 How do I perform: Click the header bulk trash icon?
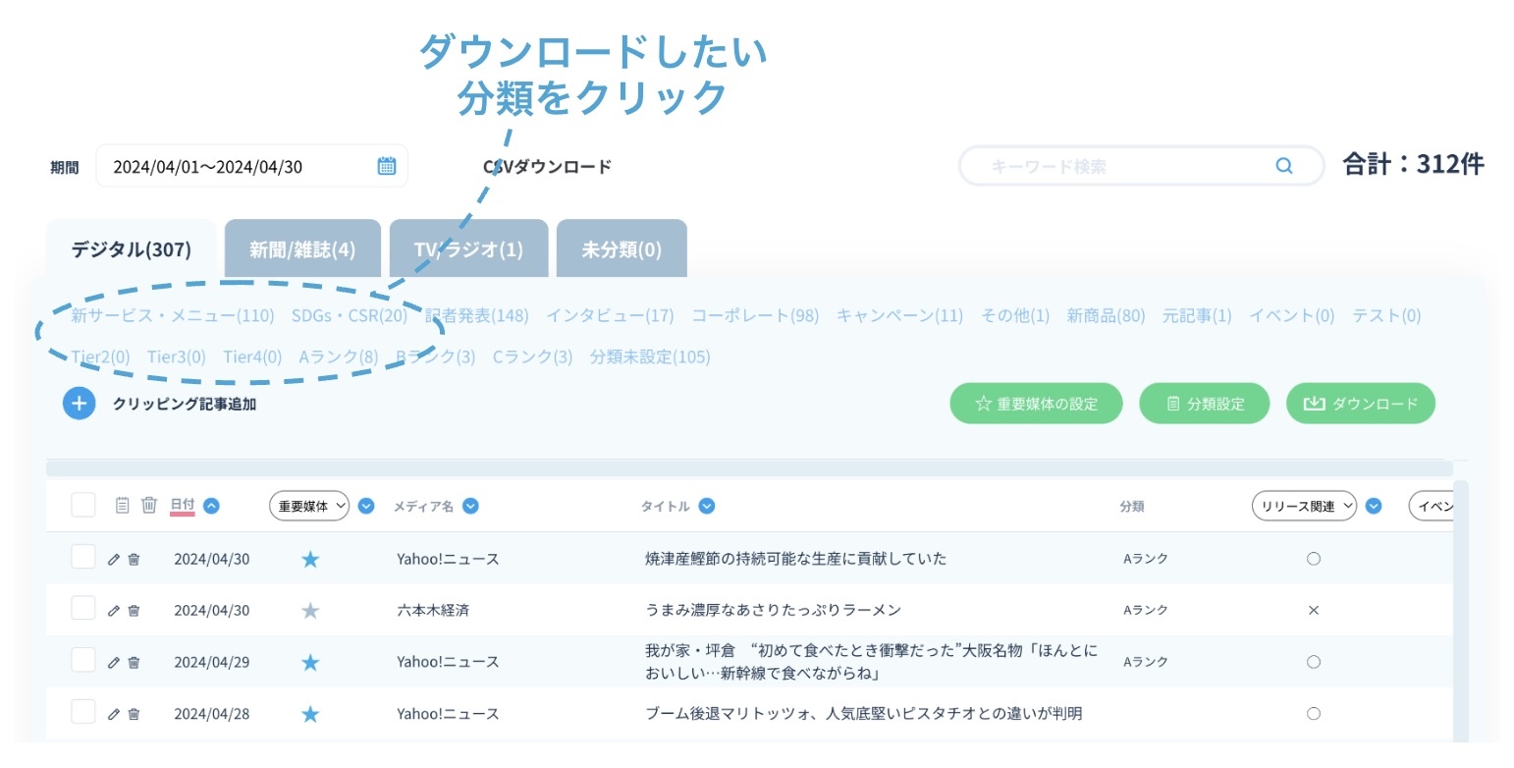click(149, 506)
